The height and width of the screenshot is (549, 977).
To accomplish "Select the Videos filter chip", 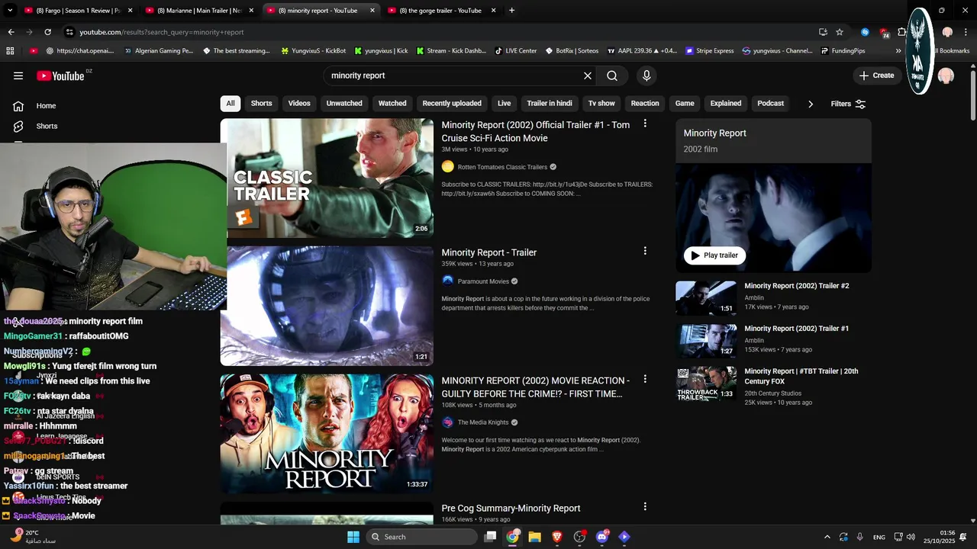I will coord(299,104).
